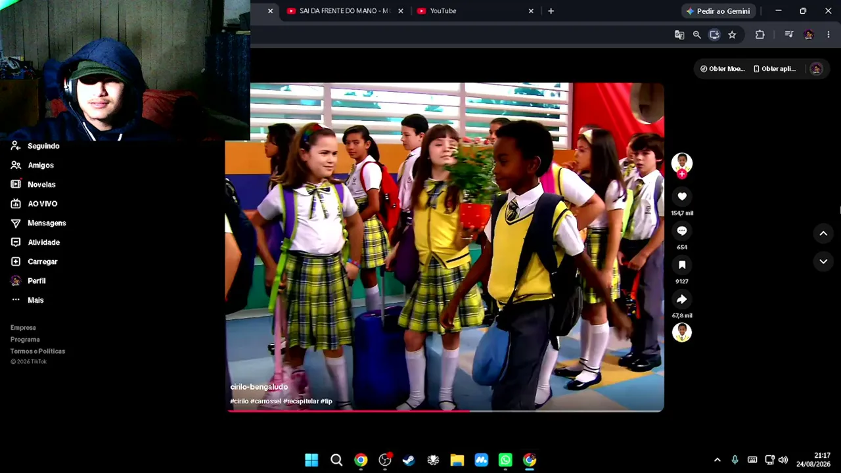The image size is (841, 473).
Task: Open a new Chrome tab
Action: (551, 11)
